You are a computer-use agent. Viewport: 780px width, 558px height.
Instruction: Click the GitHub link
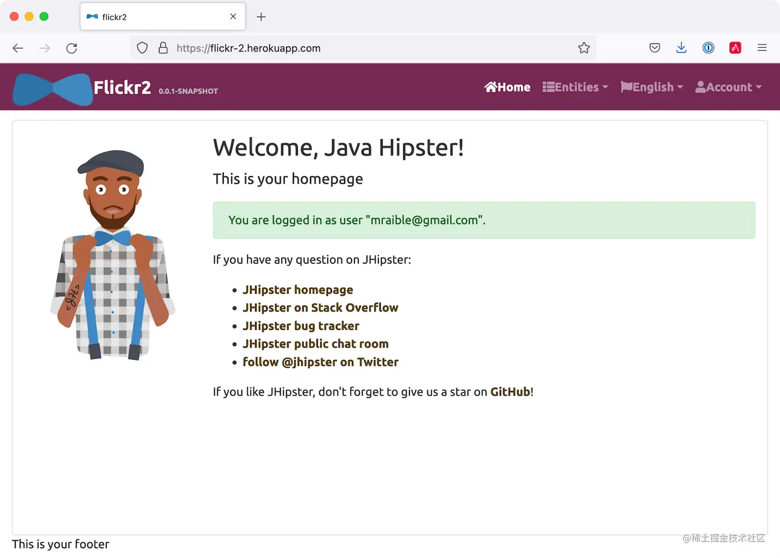pyautogui.click(x=510, y=391)
